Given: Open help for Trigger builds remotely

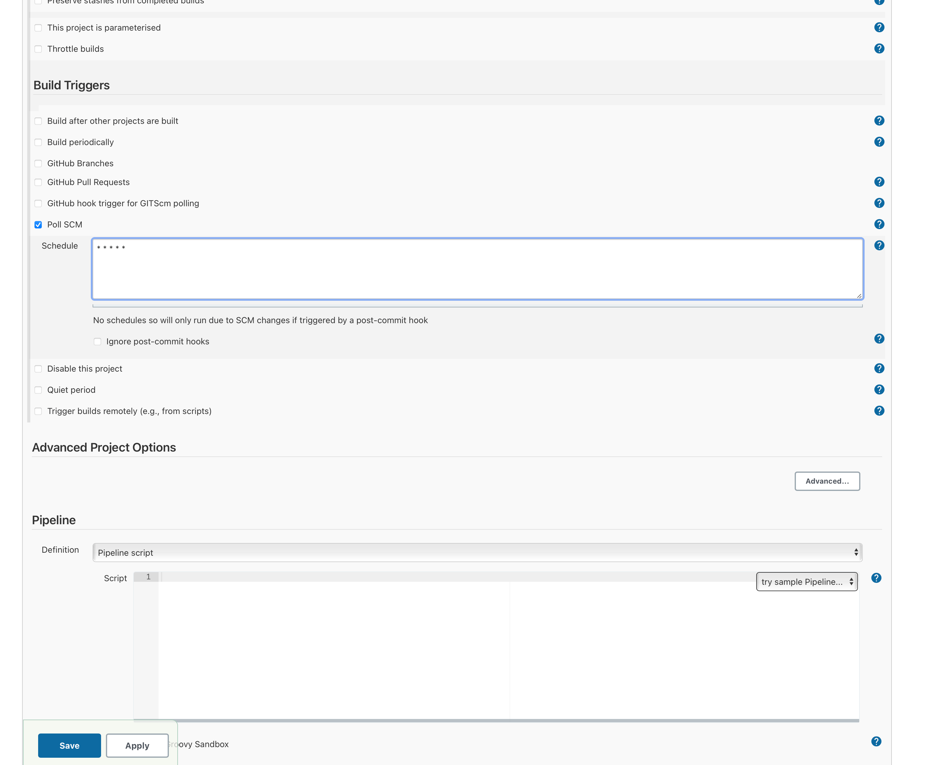Looking at the screenshot, I should coord(879,411).
